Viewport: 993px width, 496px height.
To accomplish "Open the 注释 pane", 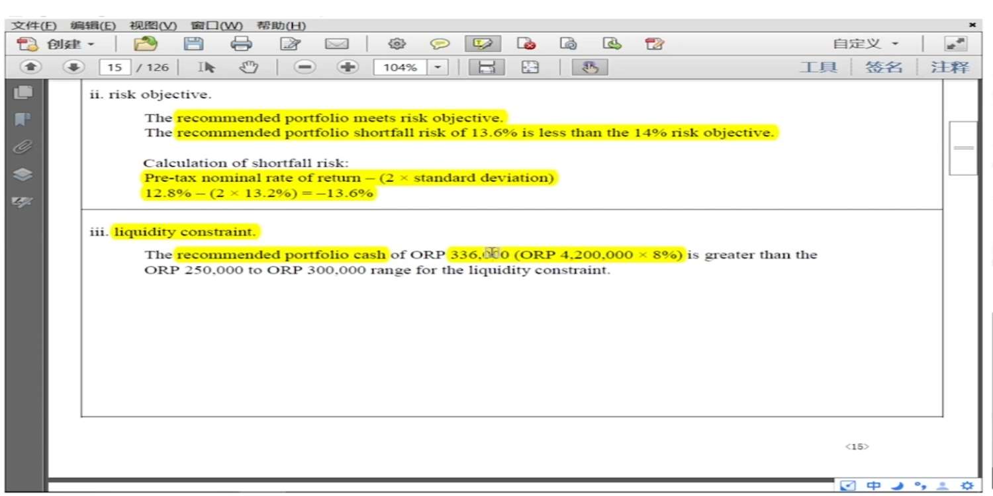I will 949,67.
